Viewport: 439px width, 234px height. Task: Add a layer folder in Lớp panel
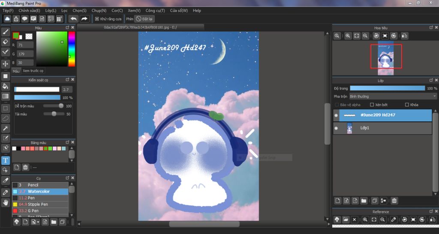pos(364,201)
